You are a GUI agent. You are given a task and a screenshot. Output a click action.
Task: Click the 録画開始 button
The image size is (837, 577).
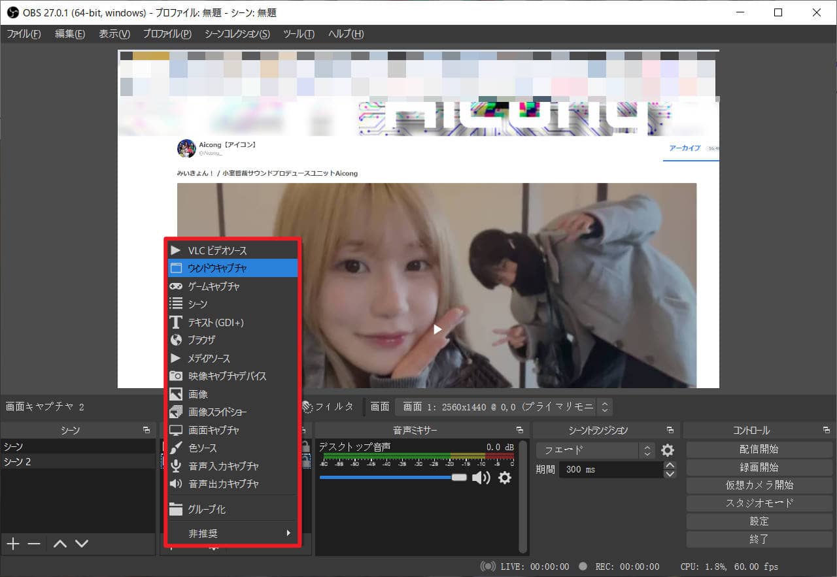click(x=759, y=467)
